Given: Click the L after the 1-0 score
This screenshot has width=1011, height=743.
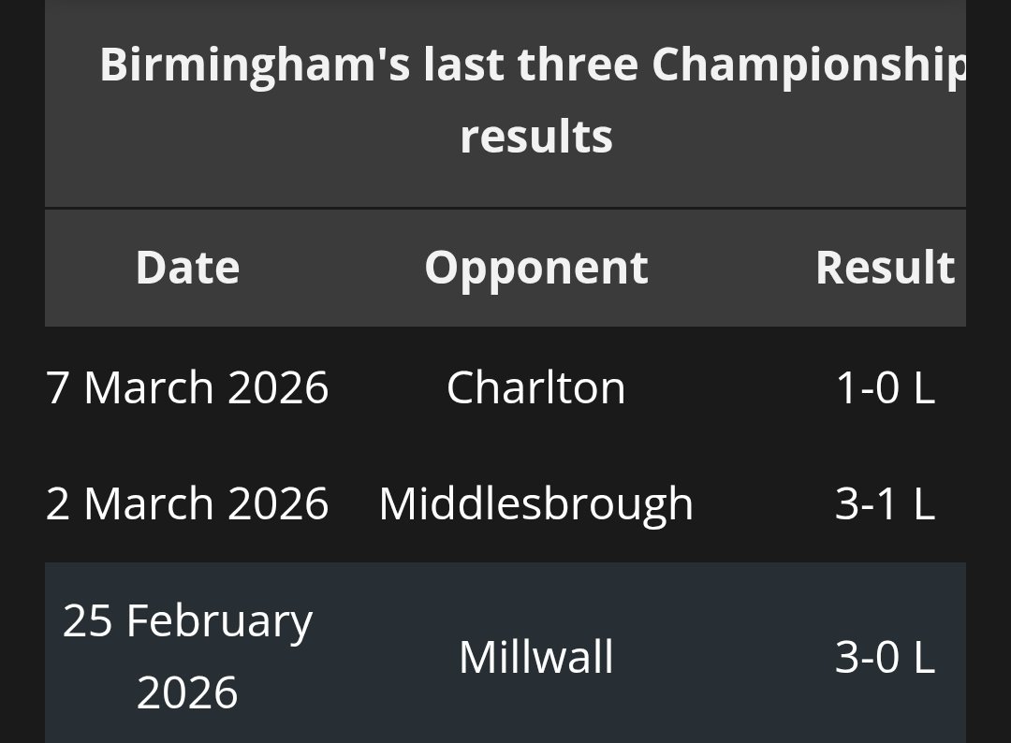Looking at the screenshot, I should click(923, 387).
